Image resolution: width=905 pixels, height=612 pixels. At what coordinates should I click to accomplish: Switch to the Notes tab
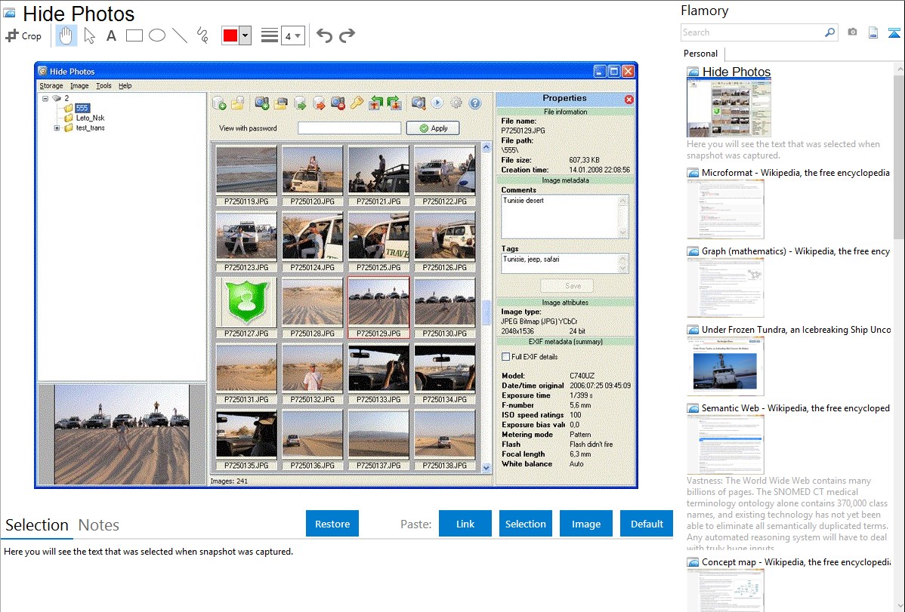99,525
